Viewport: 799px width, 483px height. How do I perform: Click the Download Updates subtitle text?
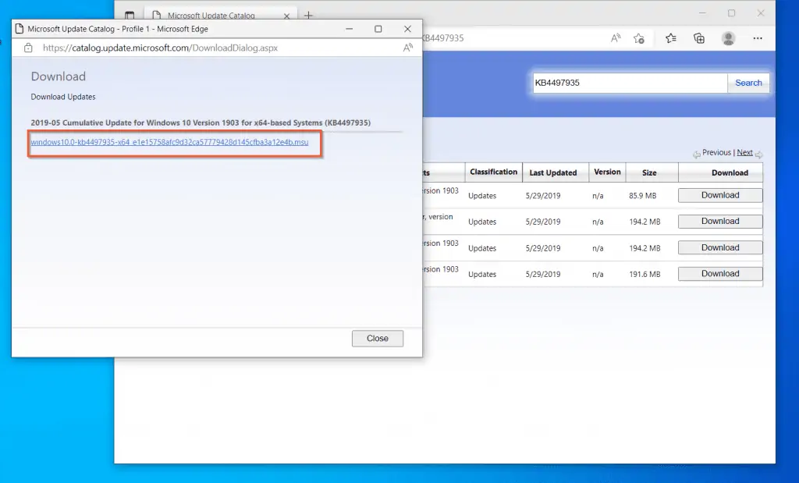(x=62, y=97)
